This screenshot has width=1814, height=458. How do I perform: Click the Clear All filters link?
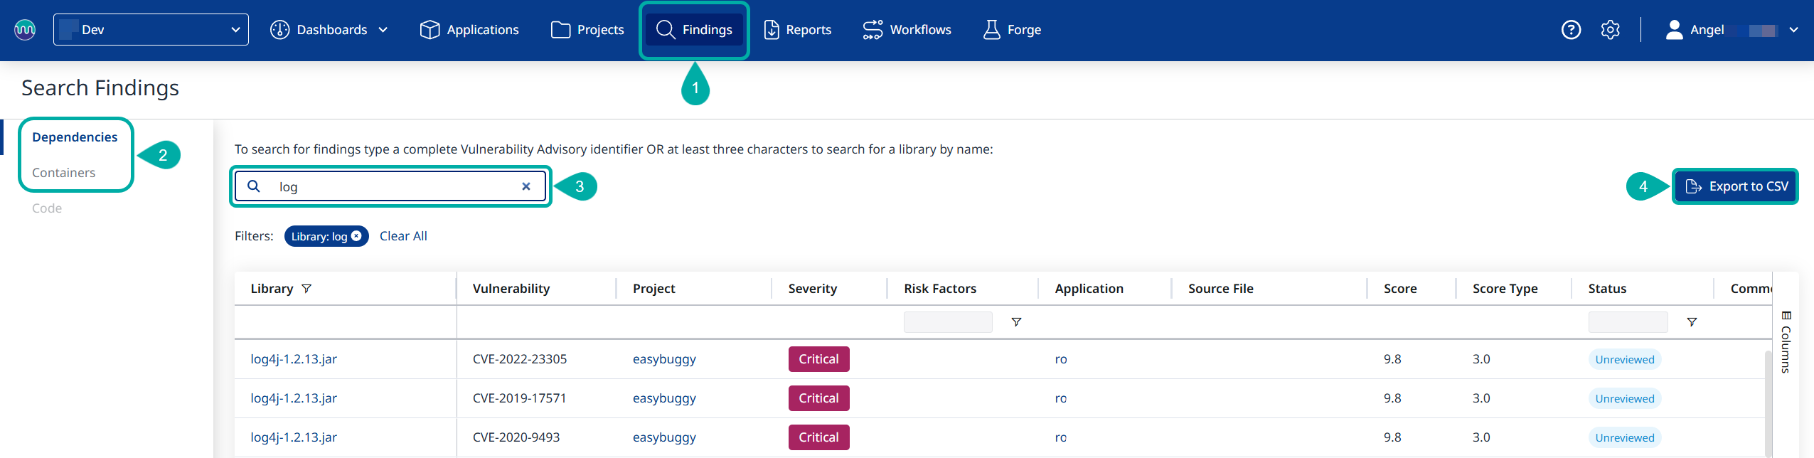(x=403, y=236)
